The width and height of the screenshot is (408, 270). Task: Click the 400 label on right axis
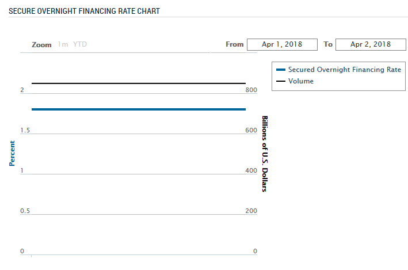[x=251, y=171]
